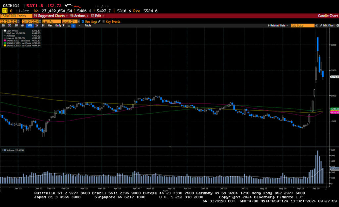The height and width of the screenshot is (207, 339).
Task: Click the pencil icon beside Mov Avgs
Action: point(99,22)
